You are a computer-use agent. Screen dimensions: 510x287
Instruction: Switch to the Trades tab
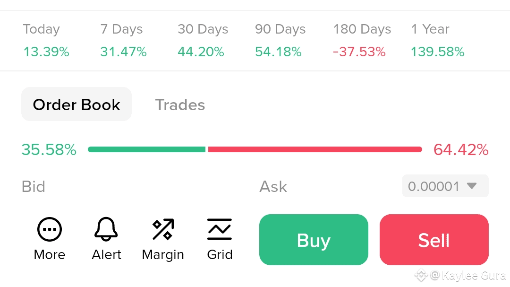click(180, 104)
